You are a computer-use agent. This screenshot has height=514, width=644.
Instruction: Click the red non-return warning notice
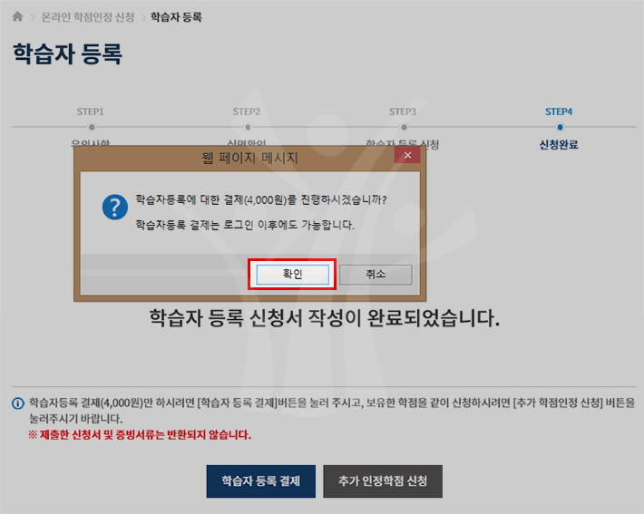pos(140,435)
